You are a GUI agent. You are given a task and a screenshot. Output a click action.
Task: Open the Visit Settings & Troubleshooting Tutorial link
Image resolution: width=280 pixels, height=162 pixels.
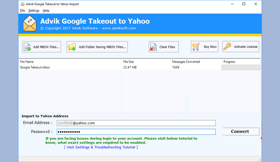pos(101,147)
